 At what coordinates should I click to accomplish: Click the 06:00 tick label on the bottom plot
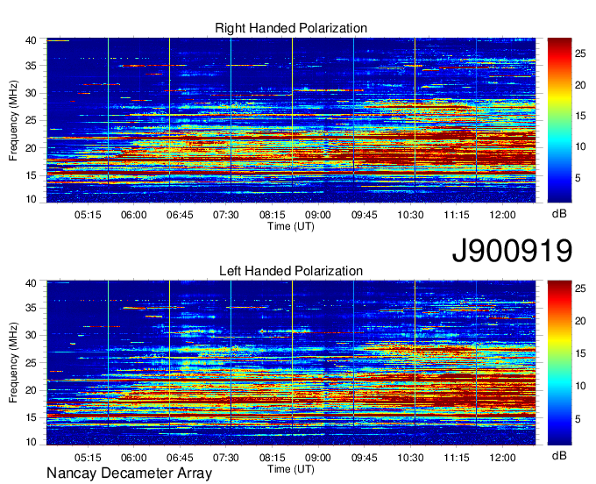pyautogui.click(x=134, y=458)
